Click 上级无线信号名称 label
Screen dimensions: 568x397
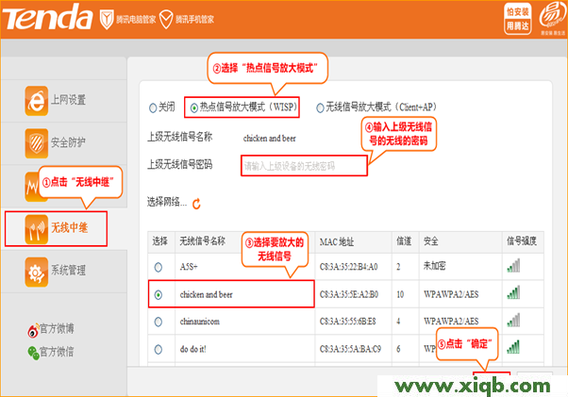pyautogui.click(x=179, y=137)
